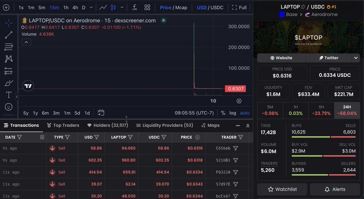This screenshot has height=199, width=364.
Task: Toggle auto scale on chart
Action: 245,113
